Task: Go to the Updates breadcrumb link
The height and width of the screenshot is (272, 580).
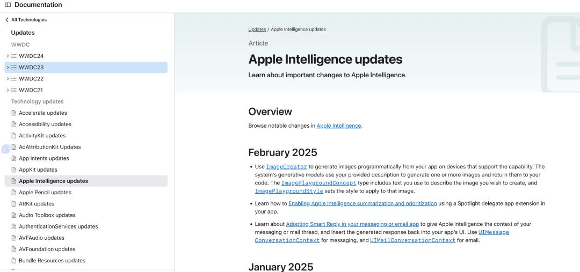Action: coord(257,30)
